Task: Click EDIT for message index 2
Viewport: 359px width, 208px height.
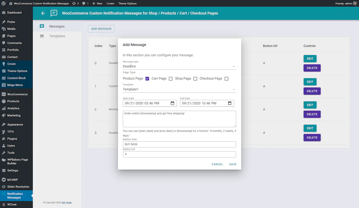Action: coord(310,105)
